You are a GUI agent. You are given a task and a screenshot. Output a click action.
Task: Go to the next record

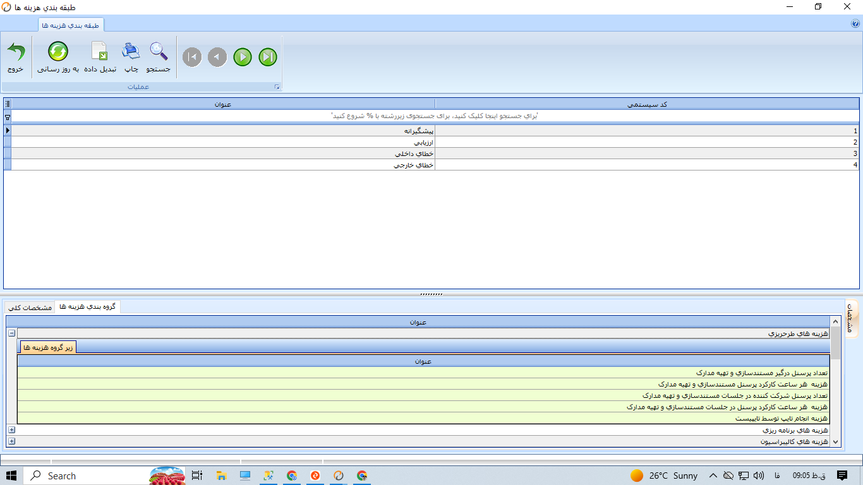point(243,57)
